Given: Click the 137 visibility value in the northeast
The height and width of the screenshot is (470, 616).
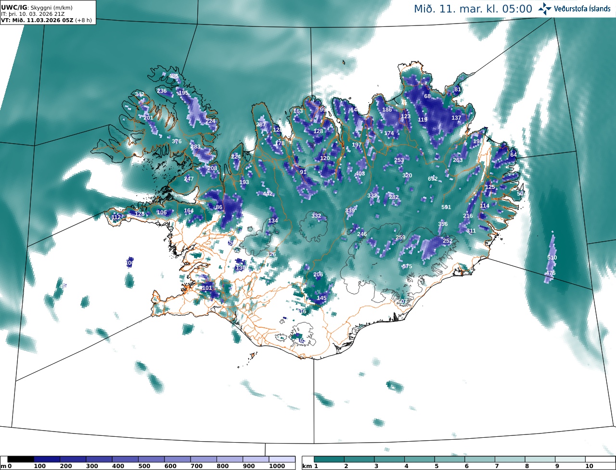Looking at the screenshot, I should [x=456, y=118].
